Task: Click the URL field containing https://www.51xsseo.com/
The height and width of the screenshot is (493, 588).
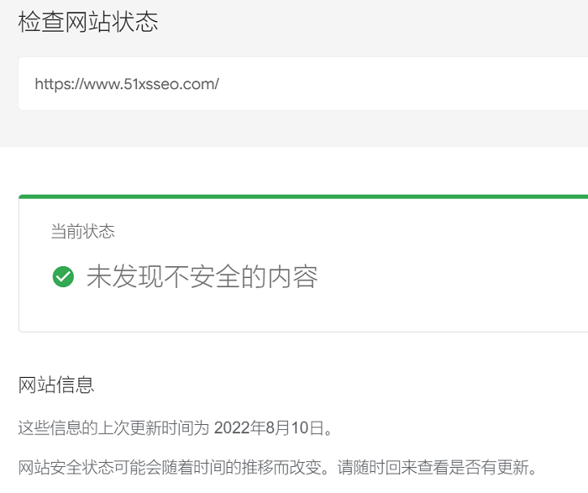Action: click(x=303, y=84)
